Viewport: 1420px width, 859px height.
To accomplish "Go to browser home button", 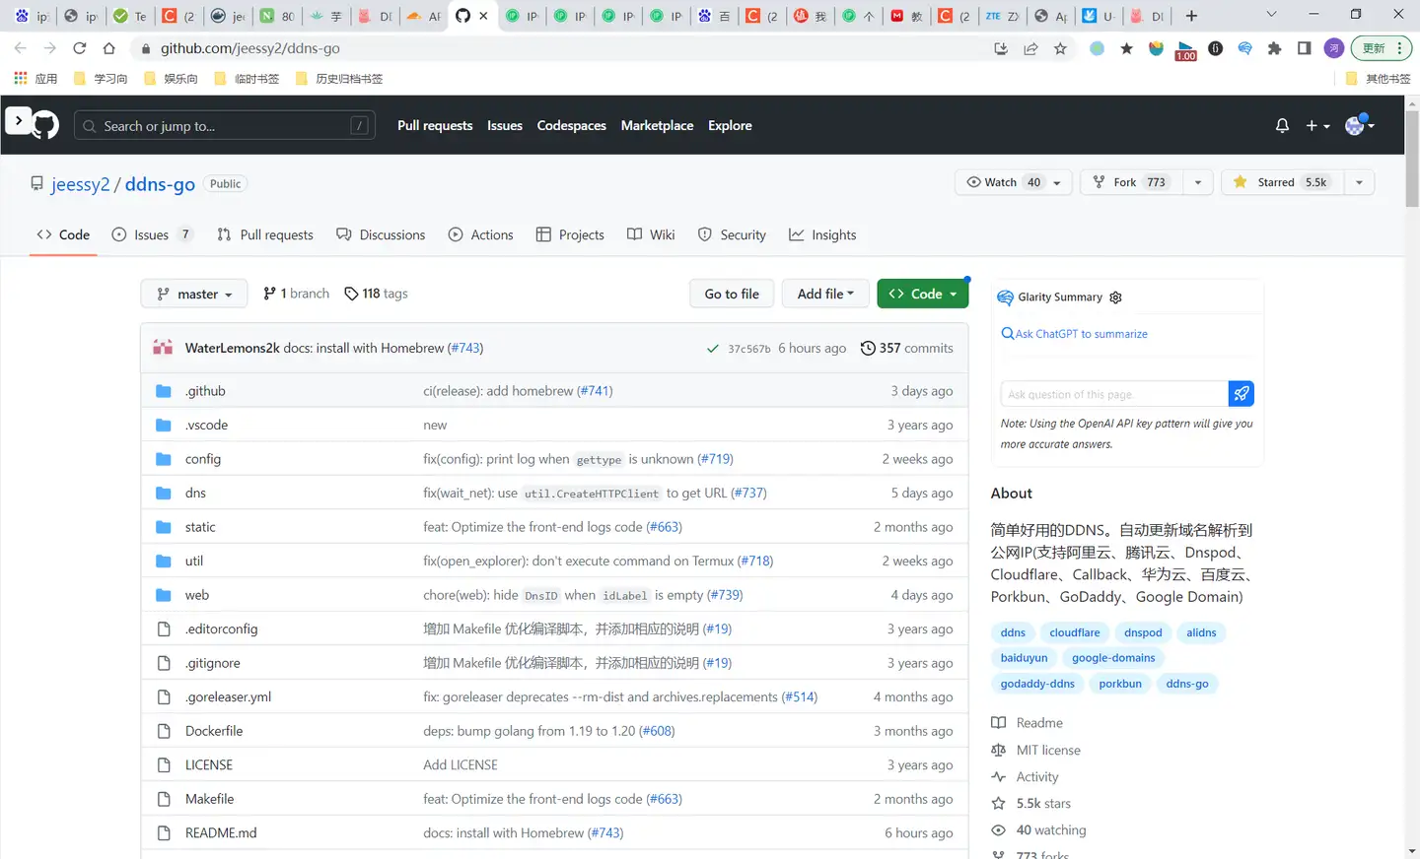I will [x=109, y=48].
